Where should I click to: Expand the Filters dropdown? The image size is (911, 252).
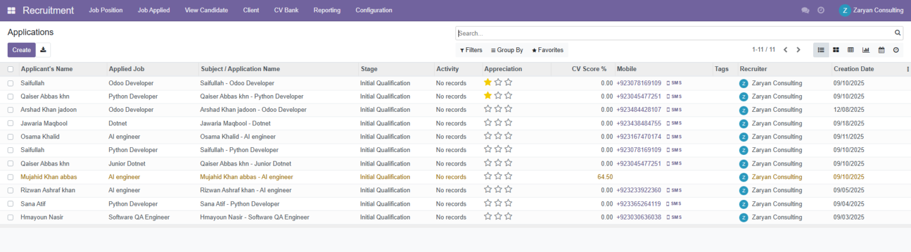coord(470,50)
